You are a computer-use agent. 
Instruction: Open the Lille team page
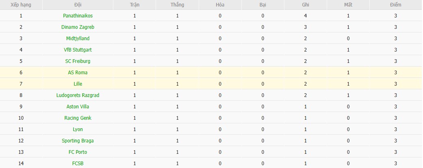78,84
